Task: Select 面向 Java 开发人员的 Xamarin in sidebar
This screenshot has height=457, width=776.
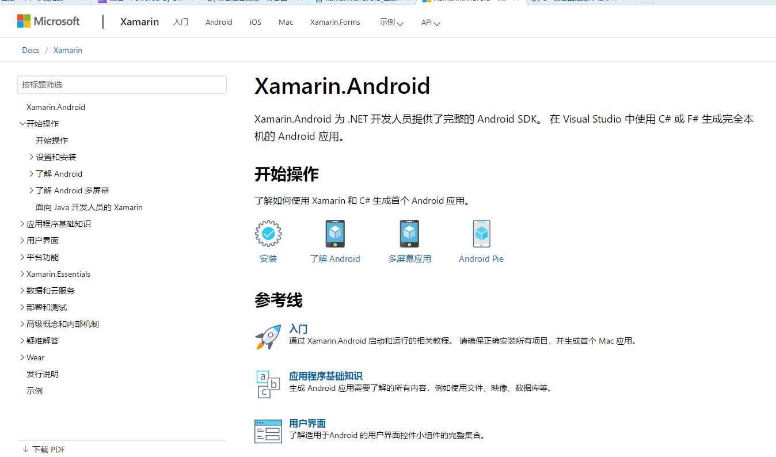Action: pyautogui.click(x=89, y=207)
